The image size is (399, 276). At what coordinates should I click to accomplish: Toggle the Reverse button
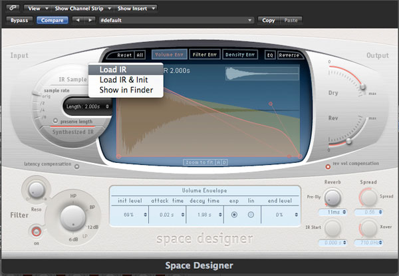[x=289, y=55]
